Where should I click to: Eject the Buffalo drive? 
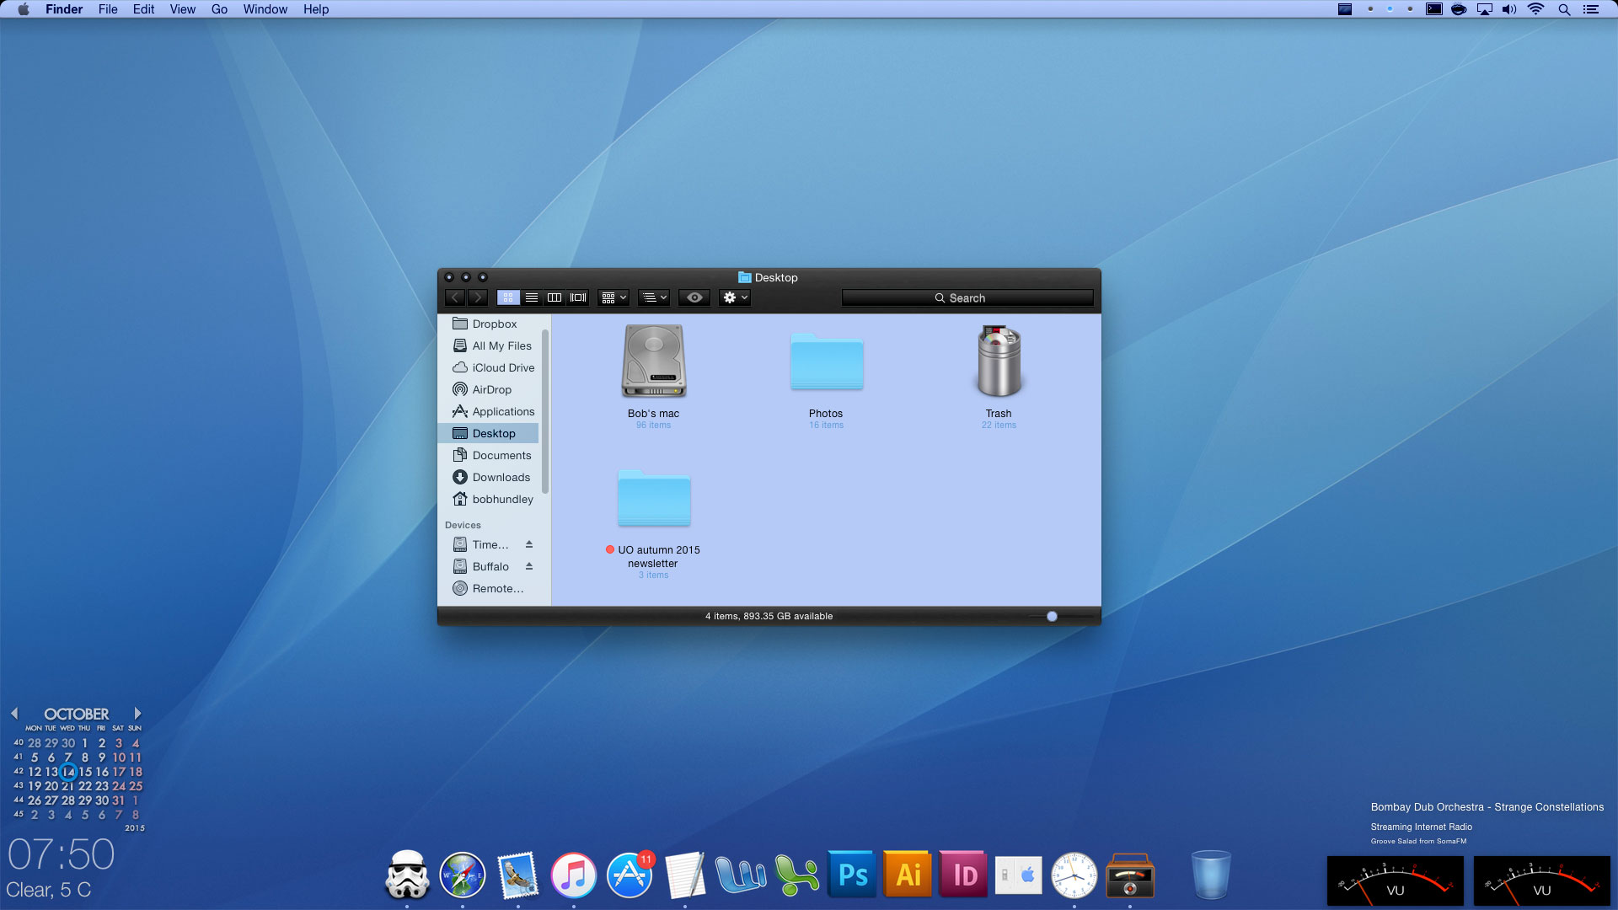pos(529,566)
